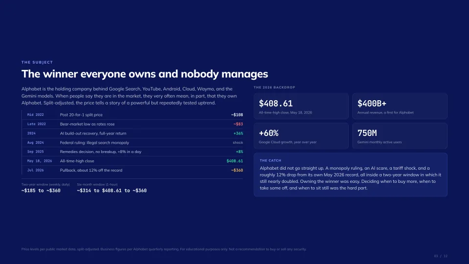Select the '2024' date cell

point(31,133)
